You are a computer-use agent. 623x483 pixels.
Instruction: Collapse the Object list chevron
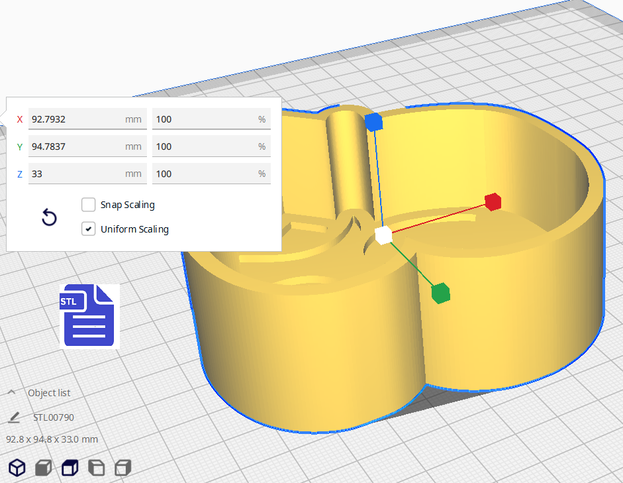click(x=12, y=393)
